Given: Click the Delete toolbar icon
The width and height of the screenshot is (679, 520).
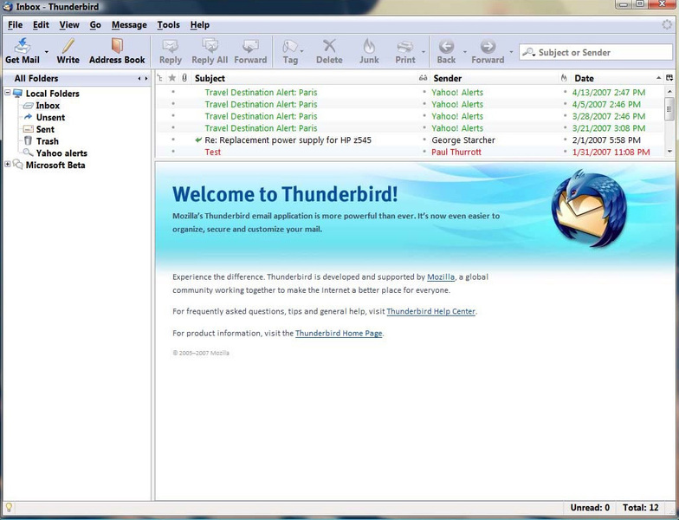Looking at the screenshot, I should click(329, 45).
